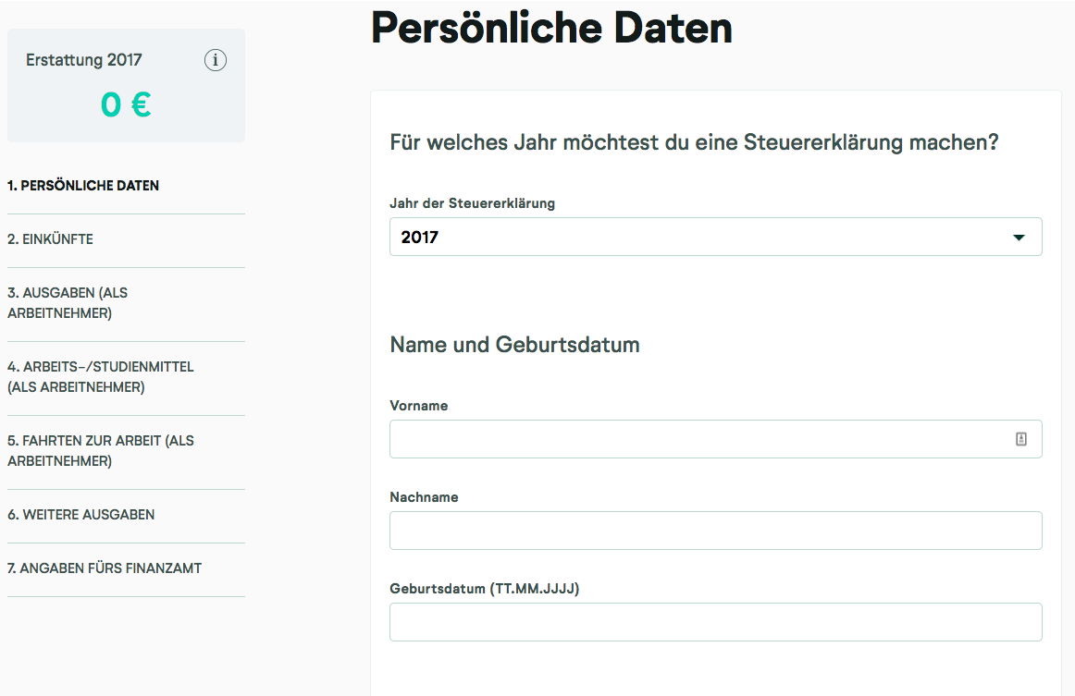Image resolution: width=1075 pixels, height=696 pixels.
Task: Click the autofill icon in the Vorname field
Action: pyautogui.click(x=1021, y=438)
